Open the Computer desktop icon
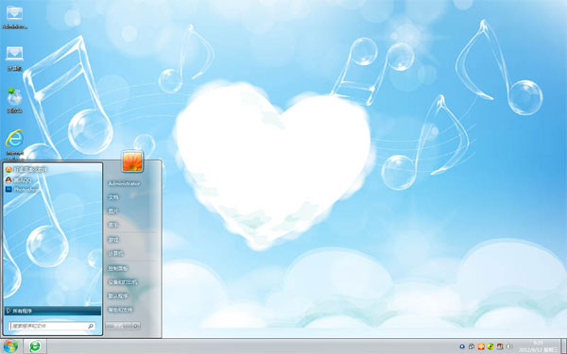This screenshot has height=354, width=567. [x=14, y=59]
